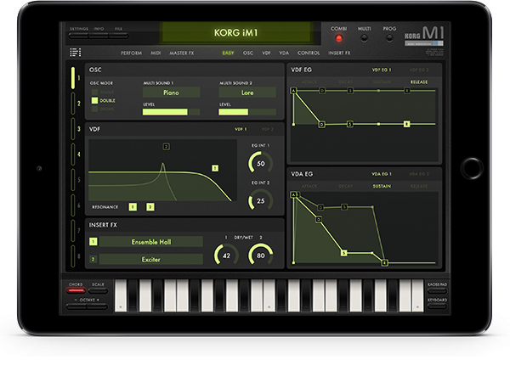Select timbre slot 7
510x382 pixels.
tap(73, 231)
